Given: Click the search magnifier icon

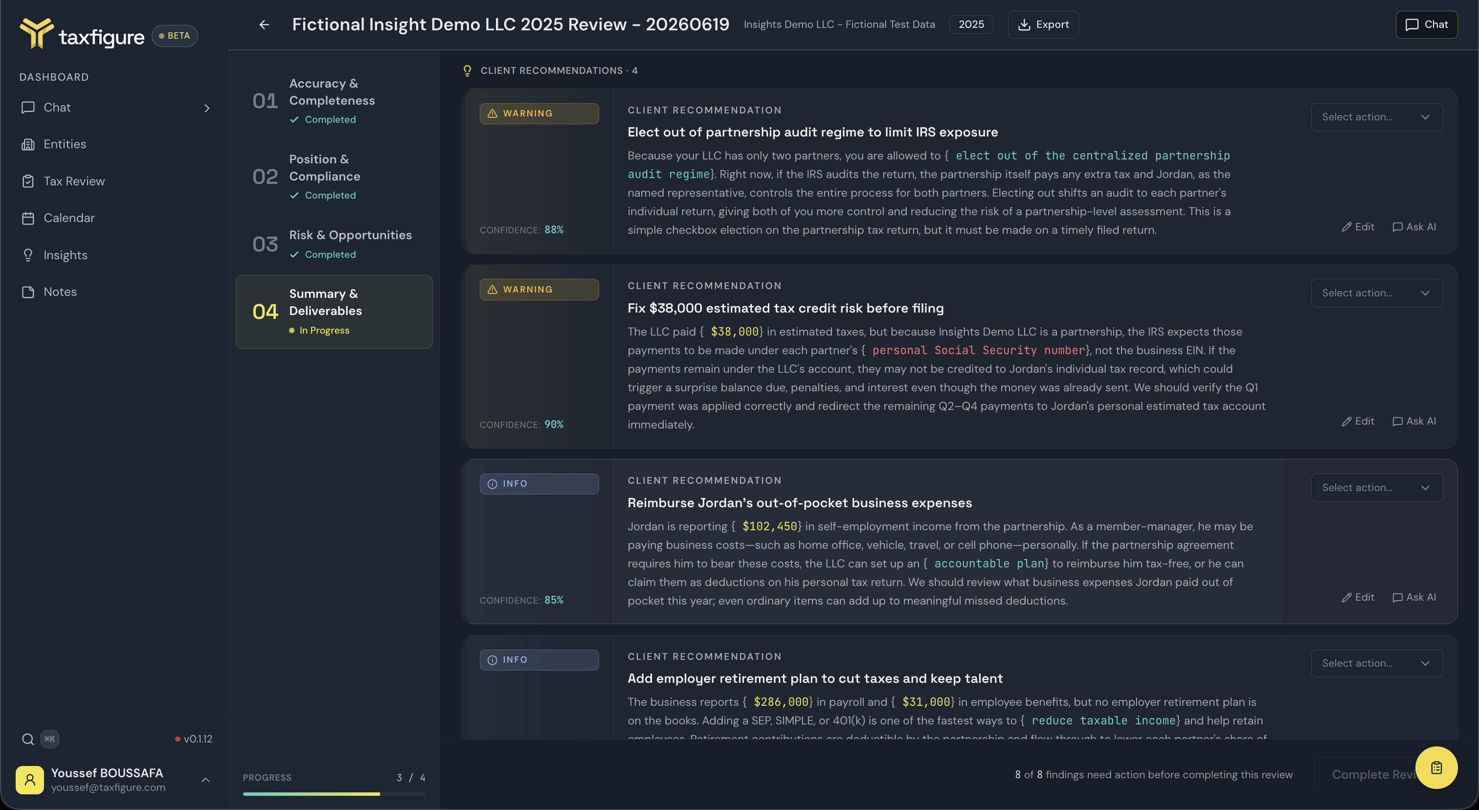Looking at the screenshot, I should pyautogui.click(x=27, y=739).
